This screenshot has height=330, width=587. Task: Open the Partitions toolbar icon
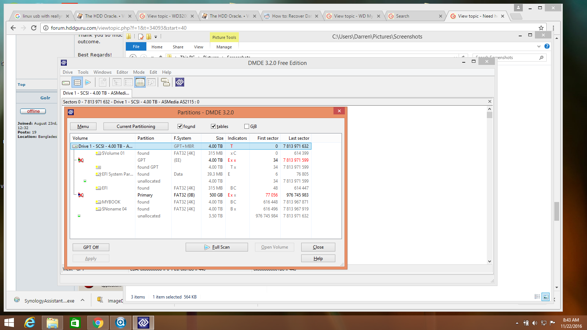tap(77, 82)
